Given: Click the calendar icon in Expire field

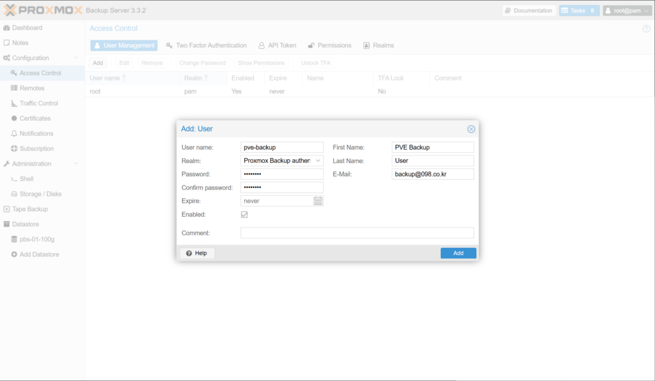Looking at the screenshot, I should click(318, 201).
